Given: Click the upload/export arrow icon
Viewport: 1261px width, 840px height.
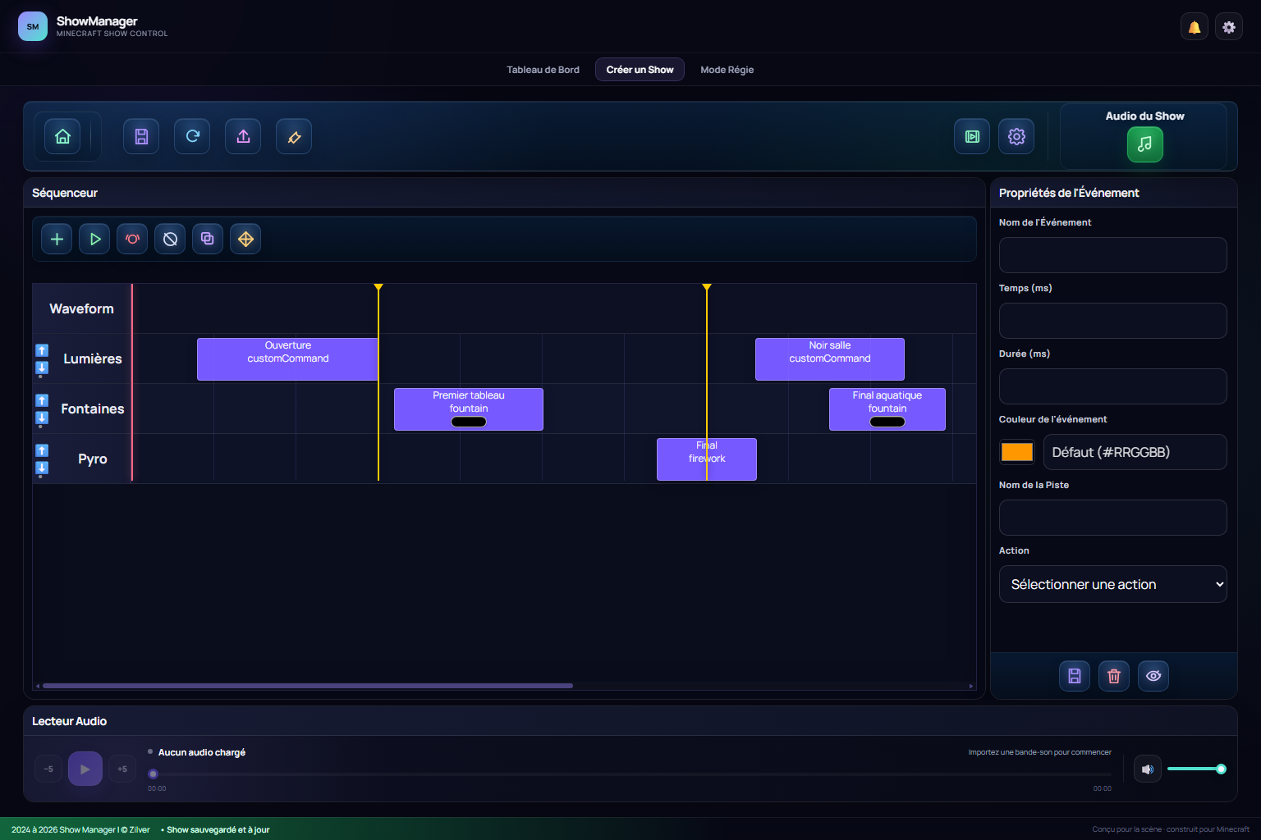Looking at the screenshot, I should pos(243,136).
